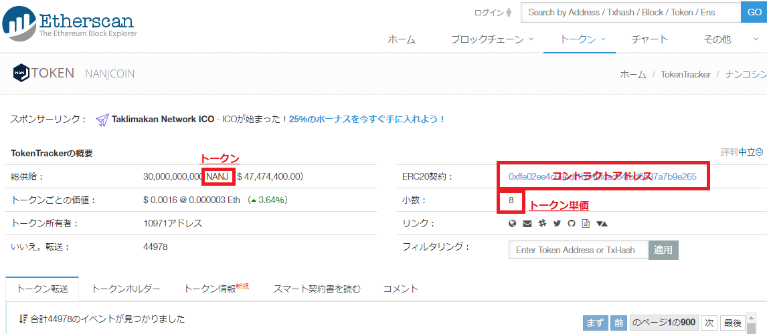Click the NANJ token logo icon

(x=21, y=73)
